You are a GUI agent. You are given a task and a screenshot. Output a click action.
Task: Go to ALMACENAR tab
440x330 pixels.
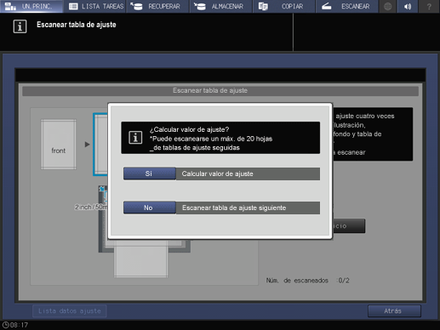[x=220, y=6]
